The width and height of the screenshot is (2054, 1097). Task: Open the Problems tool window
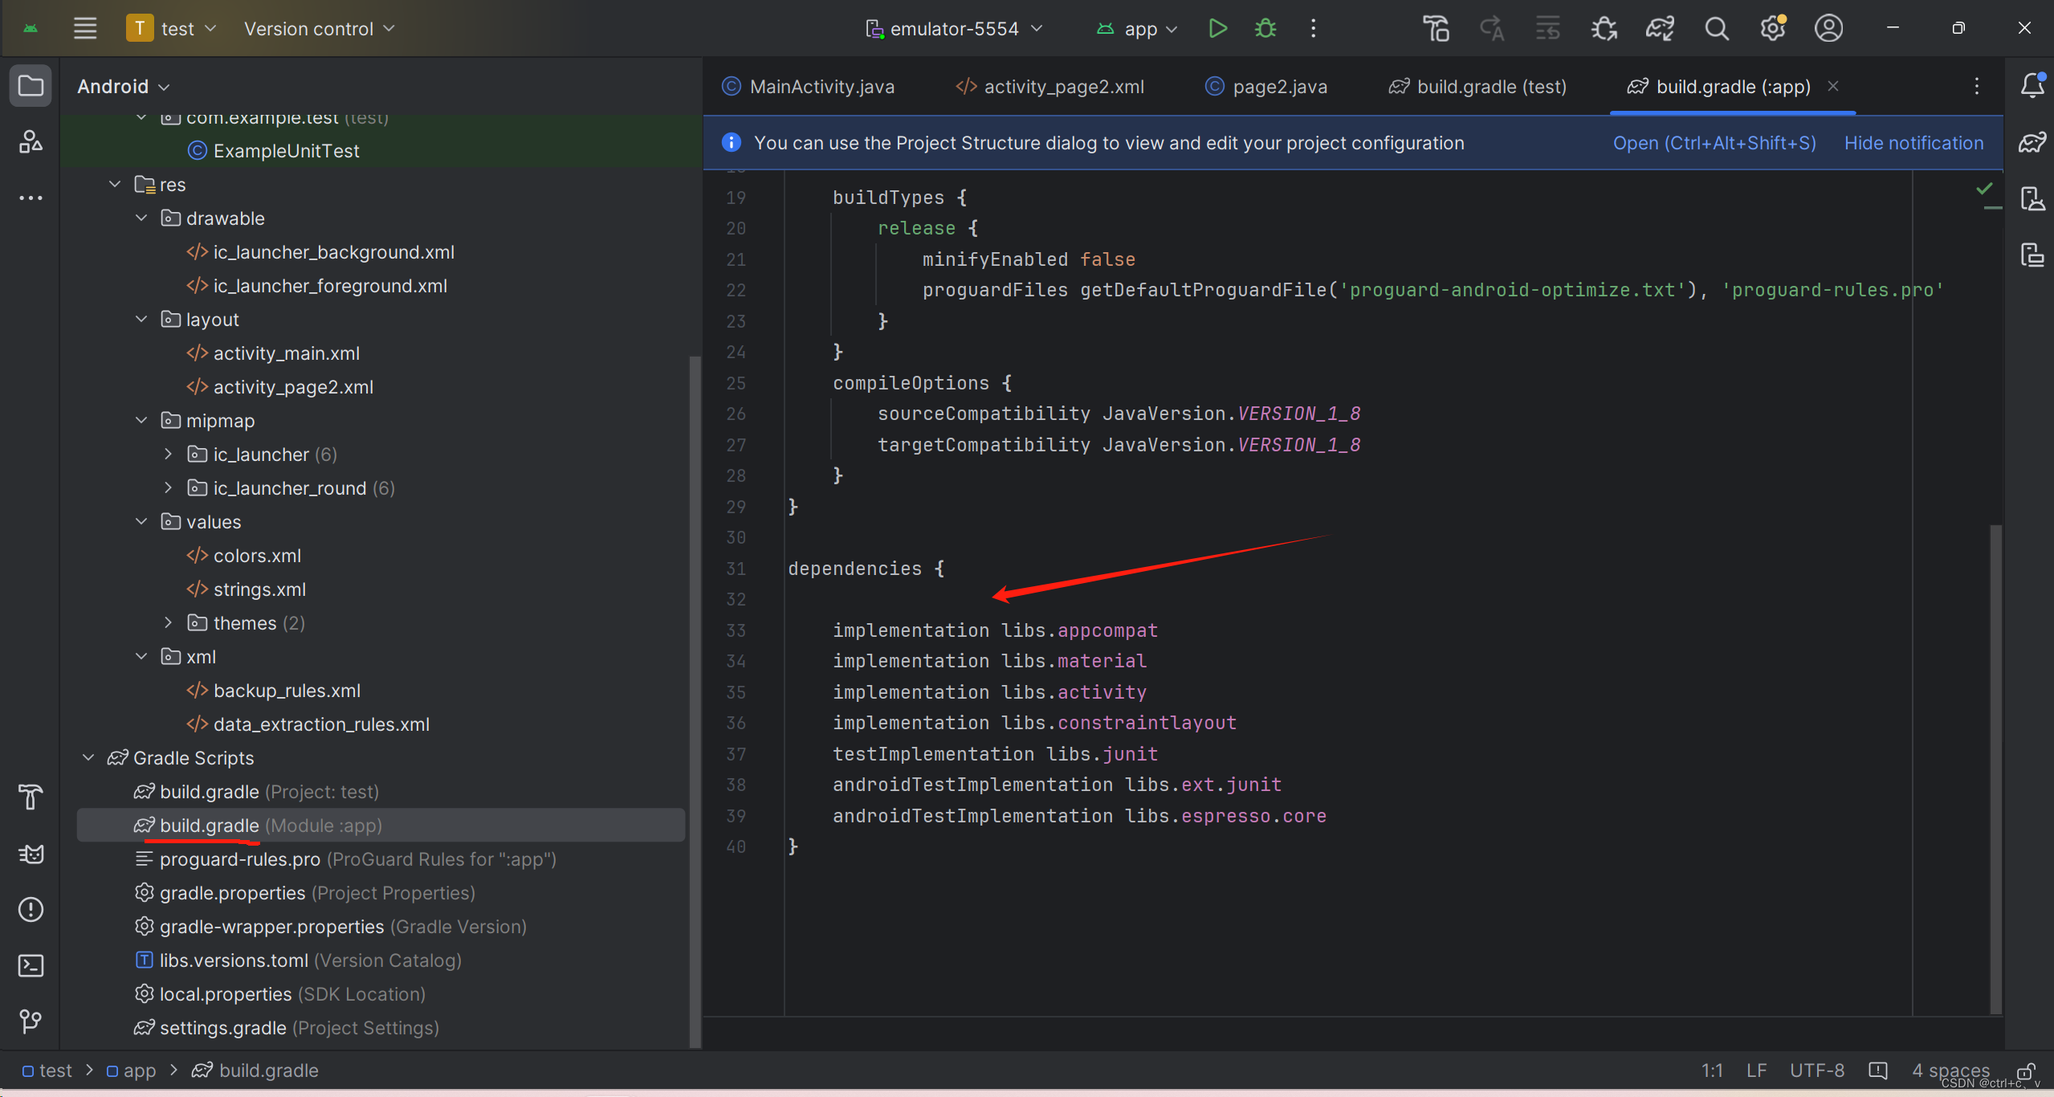[31, 909]
